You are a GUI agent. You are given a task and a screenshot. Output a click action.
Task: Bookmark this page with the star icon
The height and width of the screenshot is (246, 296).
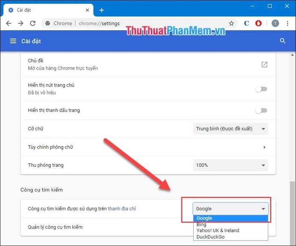(x=231, y=23)
